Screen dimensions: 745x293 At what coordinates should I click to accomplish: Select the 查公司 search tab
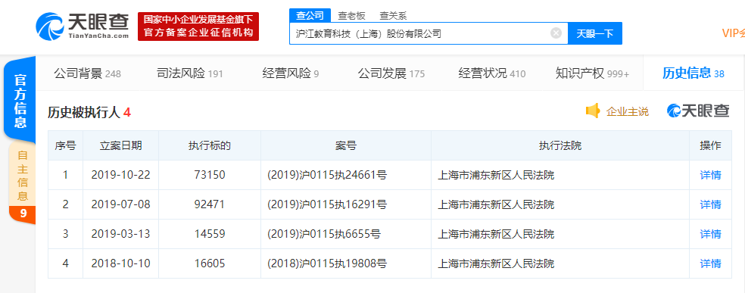pos(310,15)
